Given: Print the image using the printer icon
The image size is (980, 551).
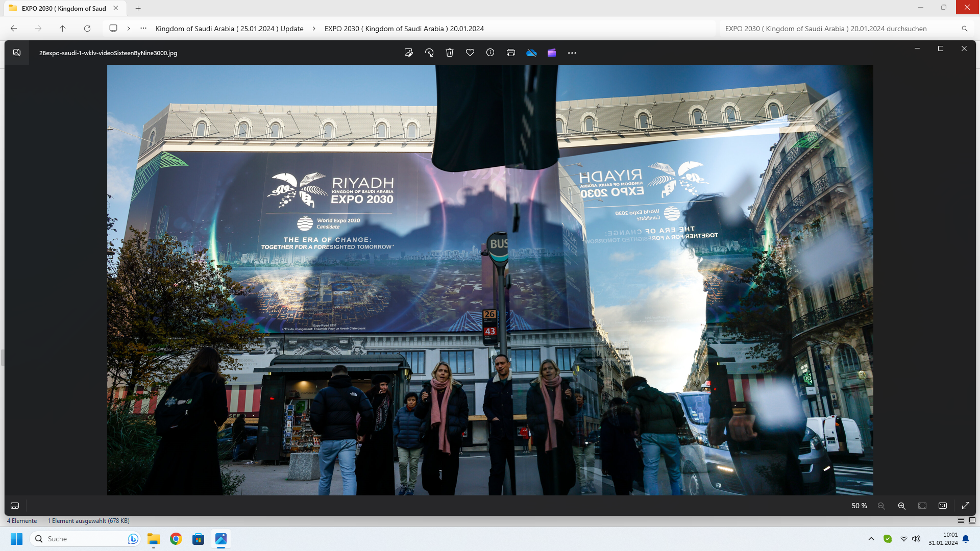Looking at the screenshot, I should coord(511,53).
